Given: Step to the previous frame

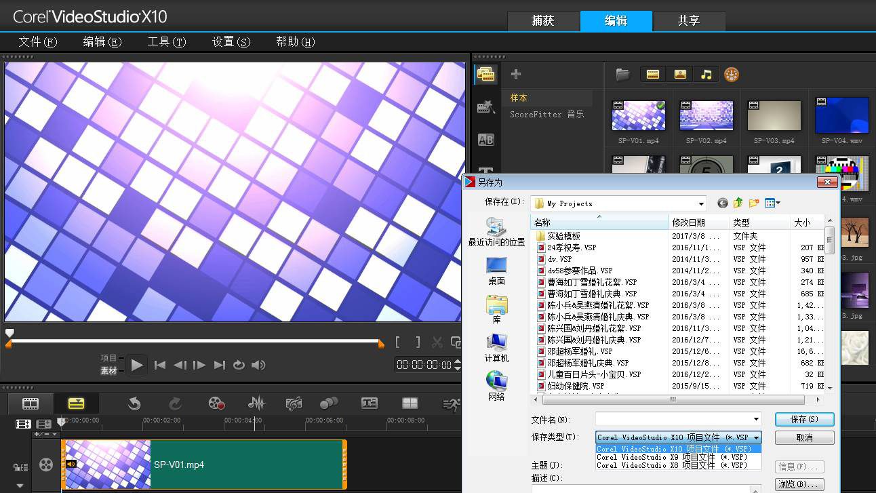Looking at the screenshot, I should 180,365.
